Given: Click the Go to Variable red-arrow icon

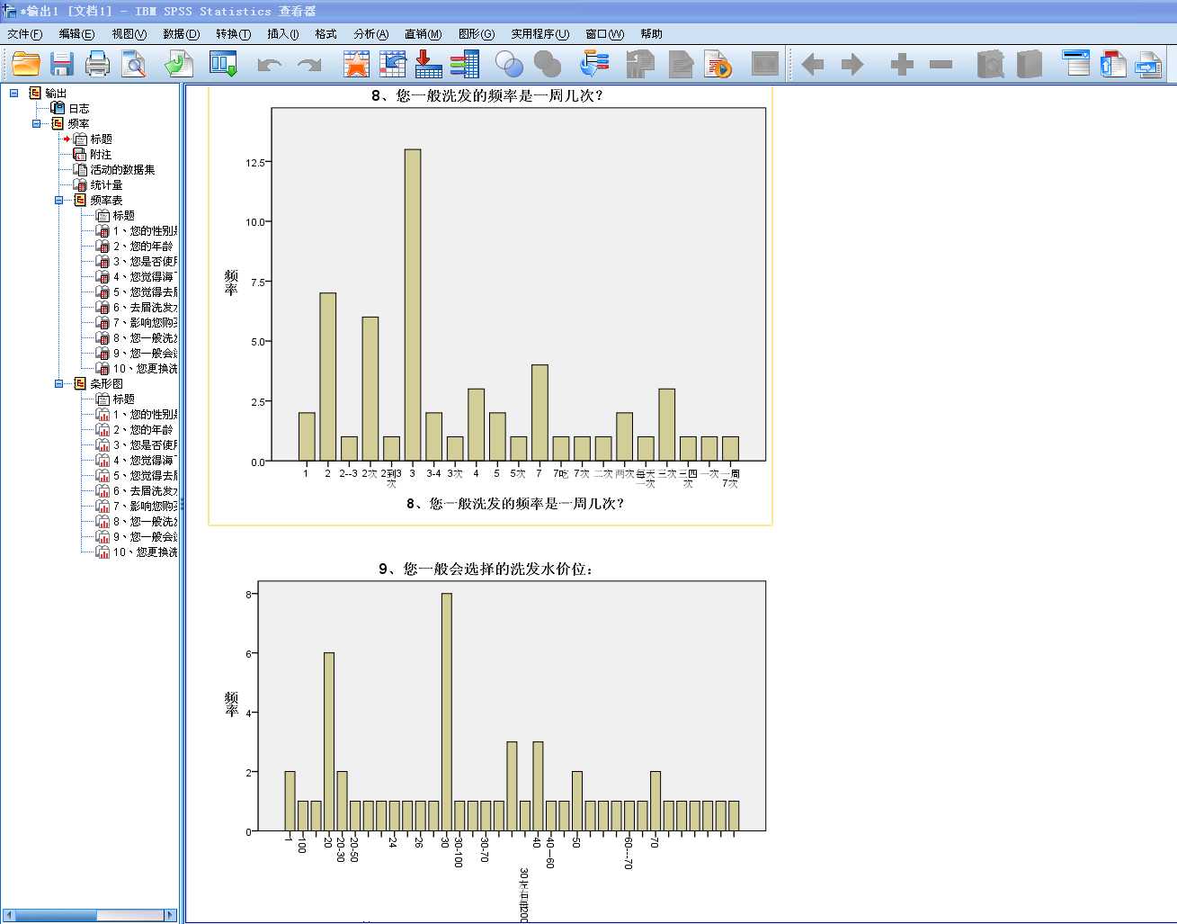Looking at the screenshot, I should pyautogui.click(x=428, y=64).
